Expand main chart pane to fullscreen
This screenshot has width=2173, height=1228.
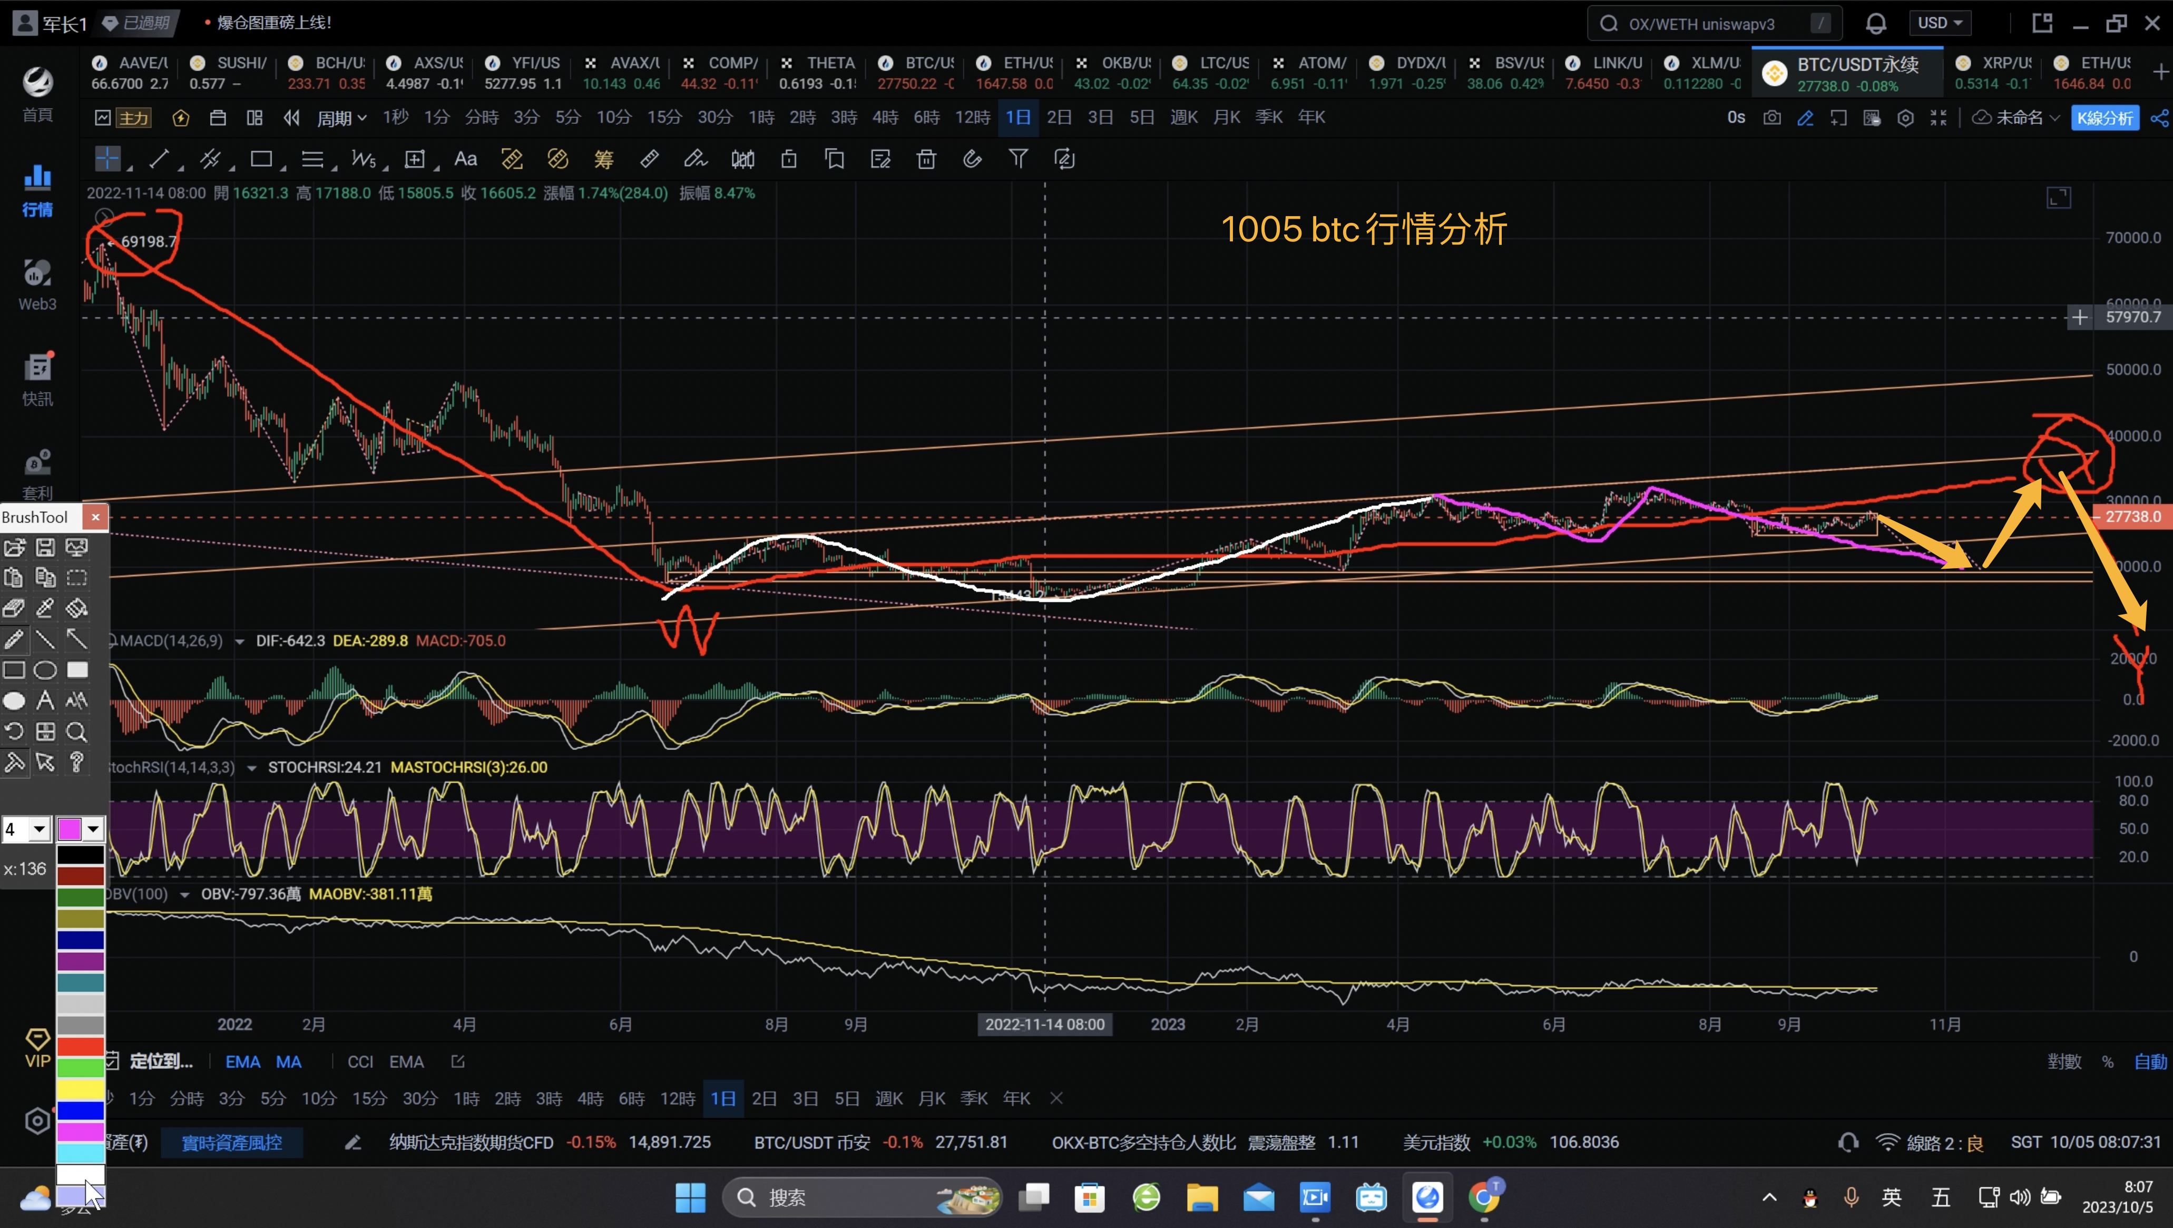(2059, 198)
